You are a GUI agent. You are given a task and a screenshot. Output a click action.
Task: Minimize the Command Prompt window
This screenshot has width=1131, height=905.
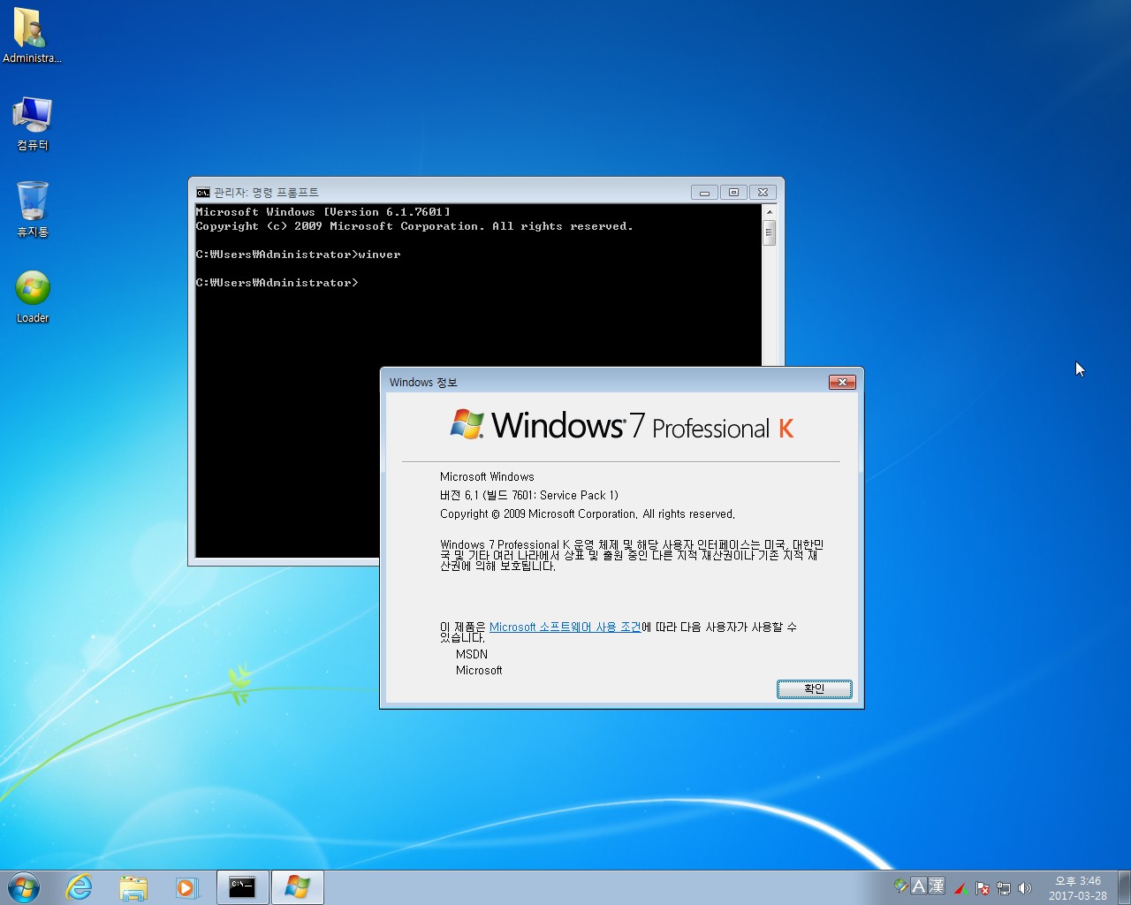click(704, 192)
